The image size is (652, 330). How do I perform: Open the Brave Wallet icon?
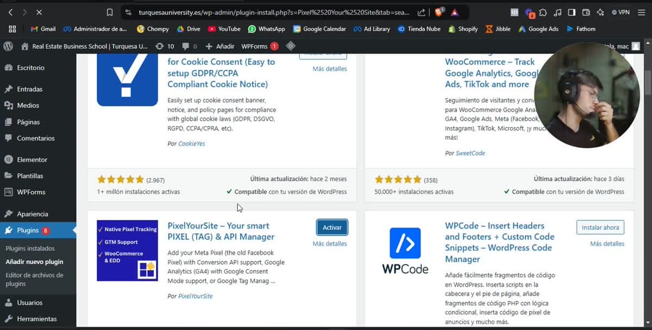click(x=586, y=12)
